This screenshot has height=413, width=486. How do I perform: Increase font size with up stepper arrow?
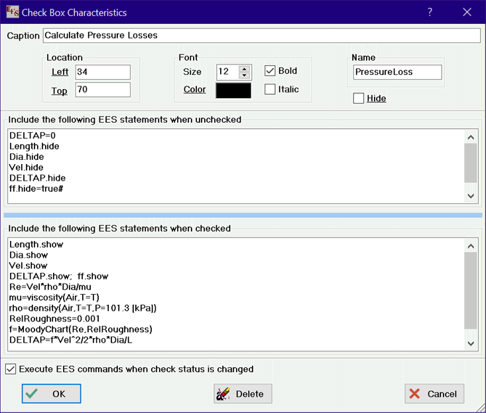(x=245, y=68)
